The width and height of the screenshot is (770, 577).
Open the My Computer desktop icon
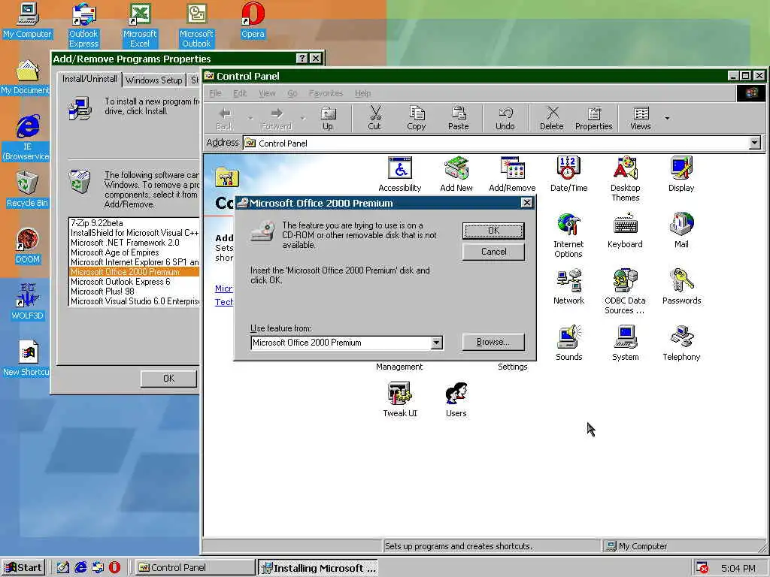pyautogui.click(x=28, y=20)
